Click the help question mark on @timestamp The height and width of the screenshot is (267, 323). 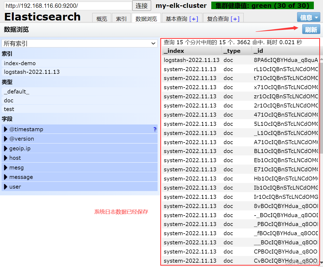155,129
